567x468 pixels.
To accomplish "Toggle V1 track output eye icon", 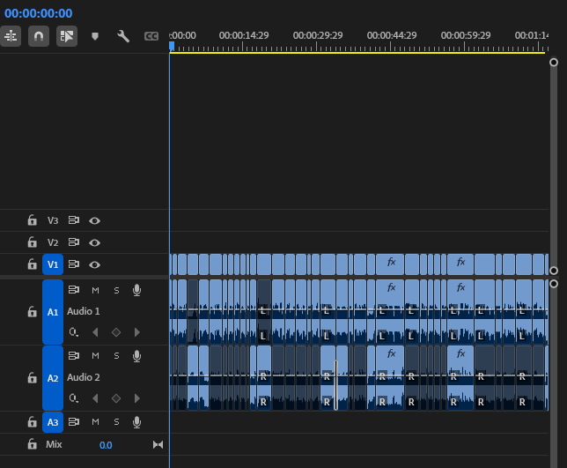I will coord(94,264).
